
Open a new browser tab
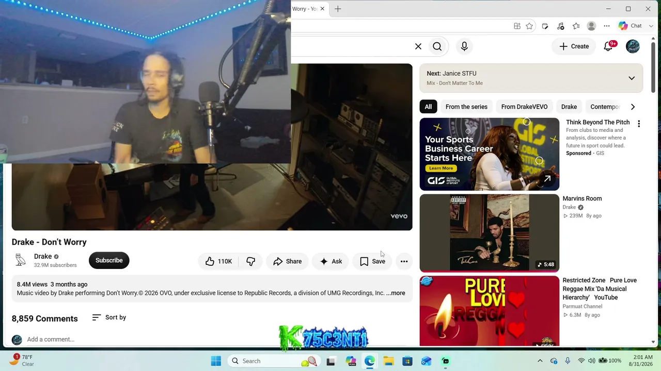point(338,9)
